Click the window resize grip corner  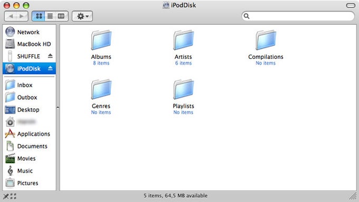coord(353,196)
